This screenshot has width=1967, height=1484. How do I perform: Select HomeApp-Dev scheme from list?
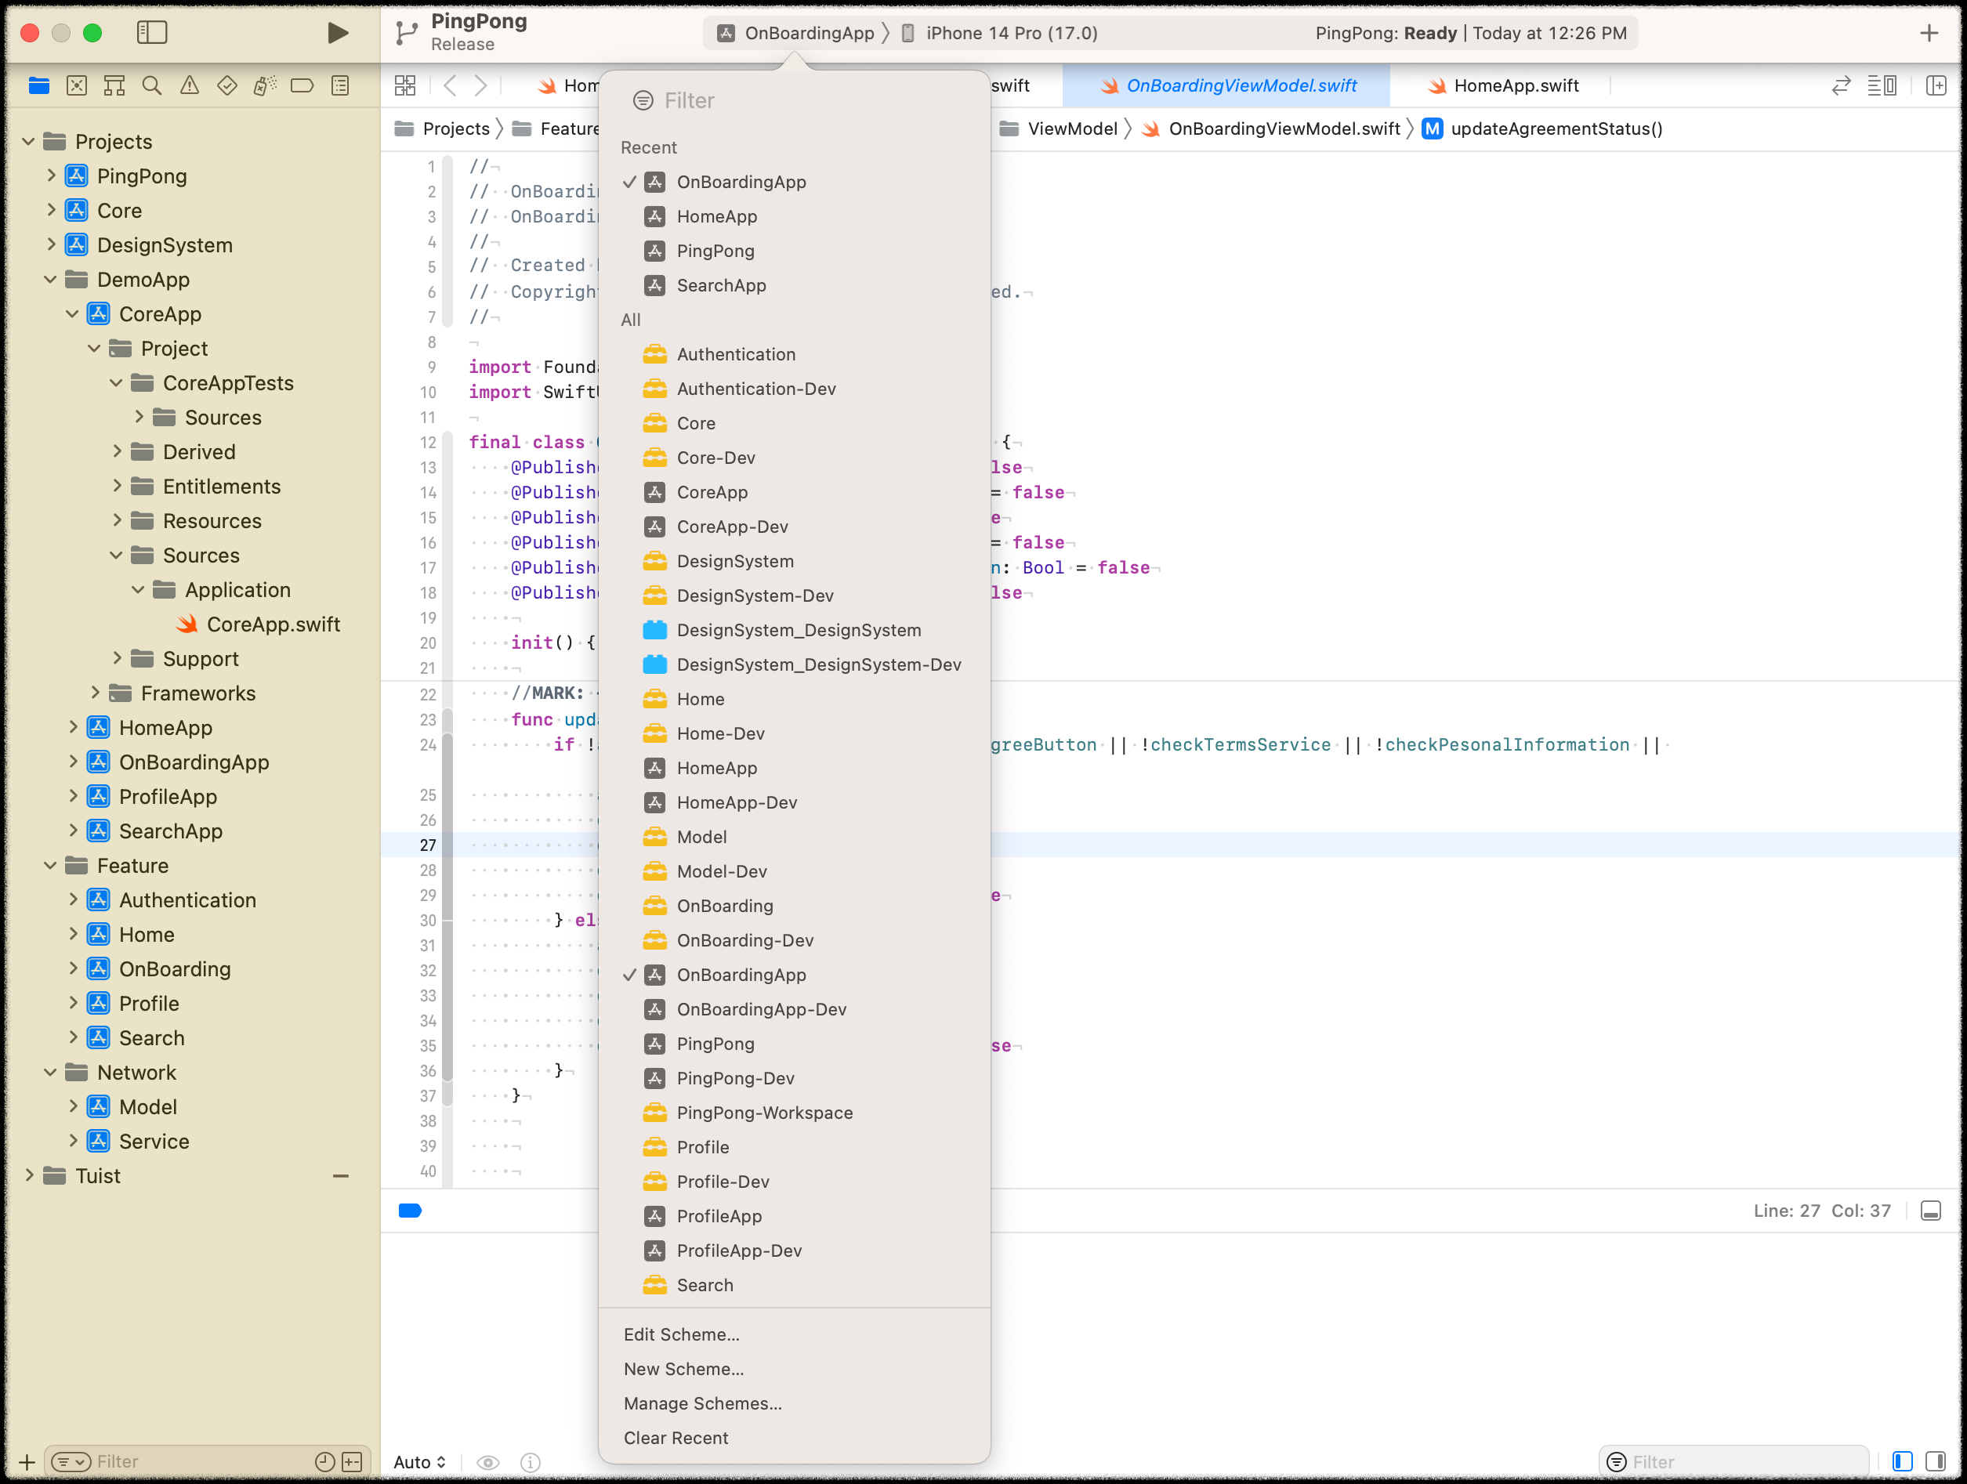point(737,802)
